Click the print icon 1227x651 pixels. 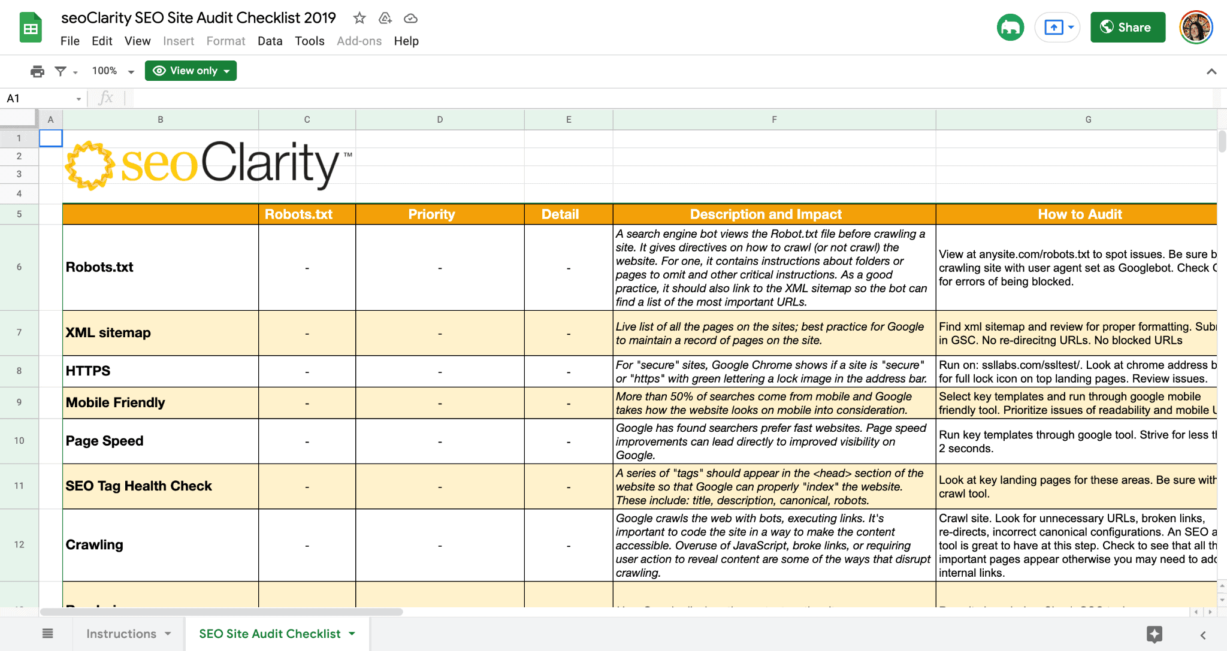[37, 71]
